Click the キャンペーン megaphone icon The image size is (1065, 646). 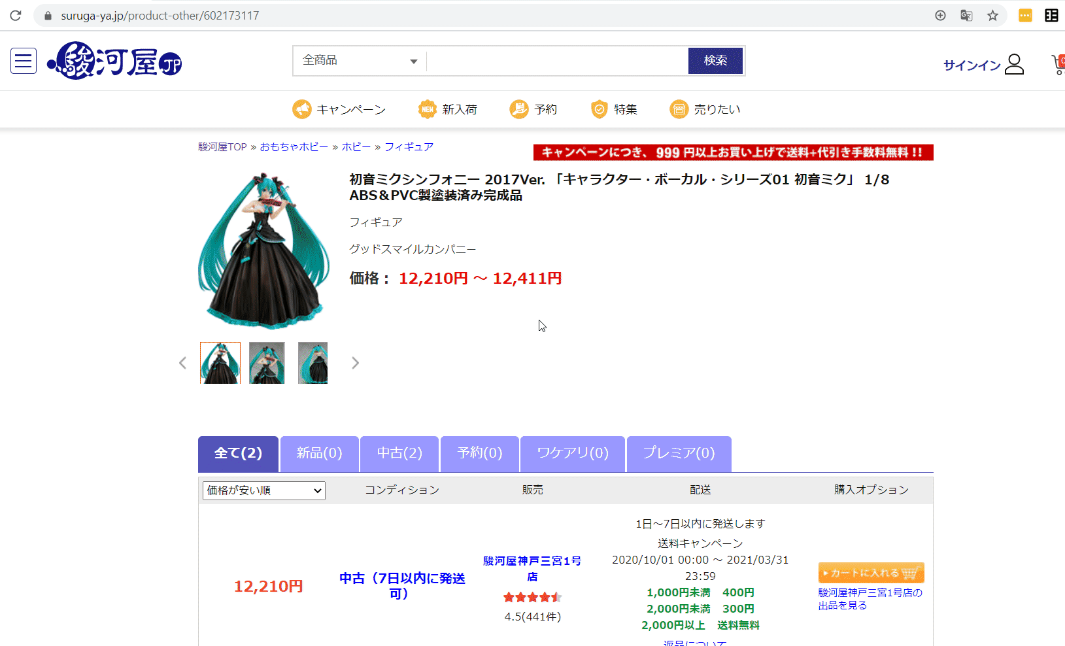click(301, 109)
